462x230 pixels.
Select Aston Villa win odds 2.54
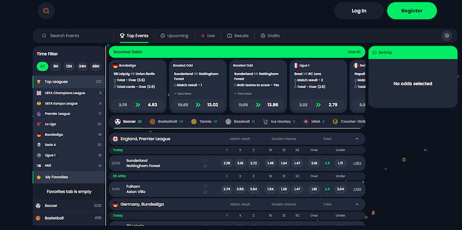(x=253, y=189)
